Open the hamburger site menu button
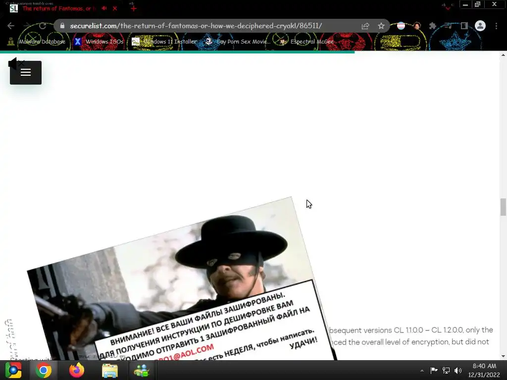 pyautogui.click(x=26, y=73)
